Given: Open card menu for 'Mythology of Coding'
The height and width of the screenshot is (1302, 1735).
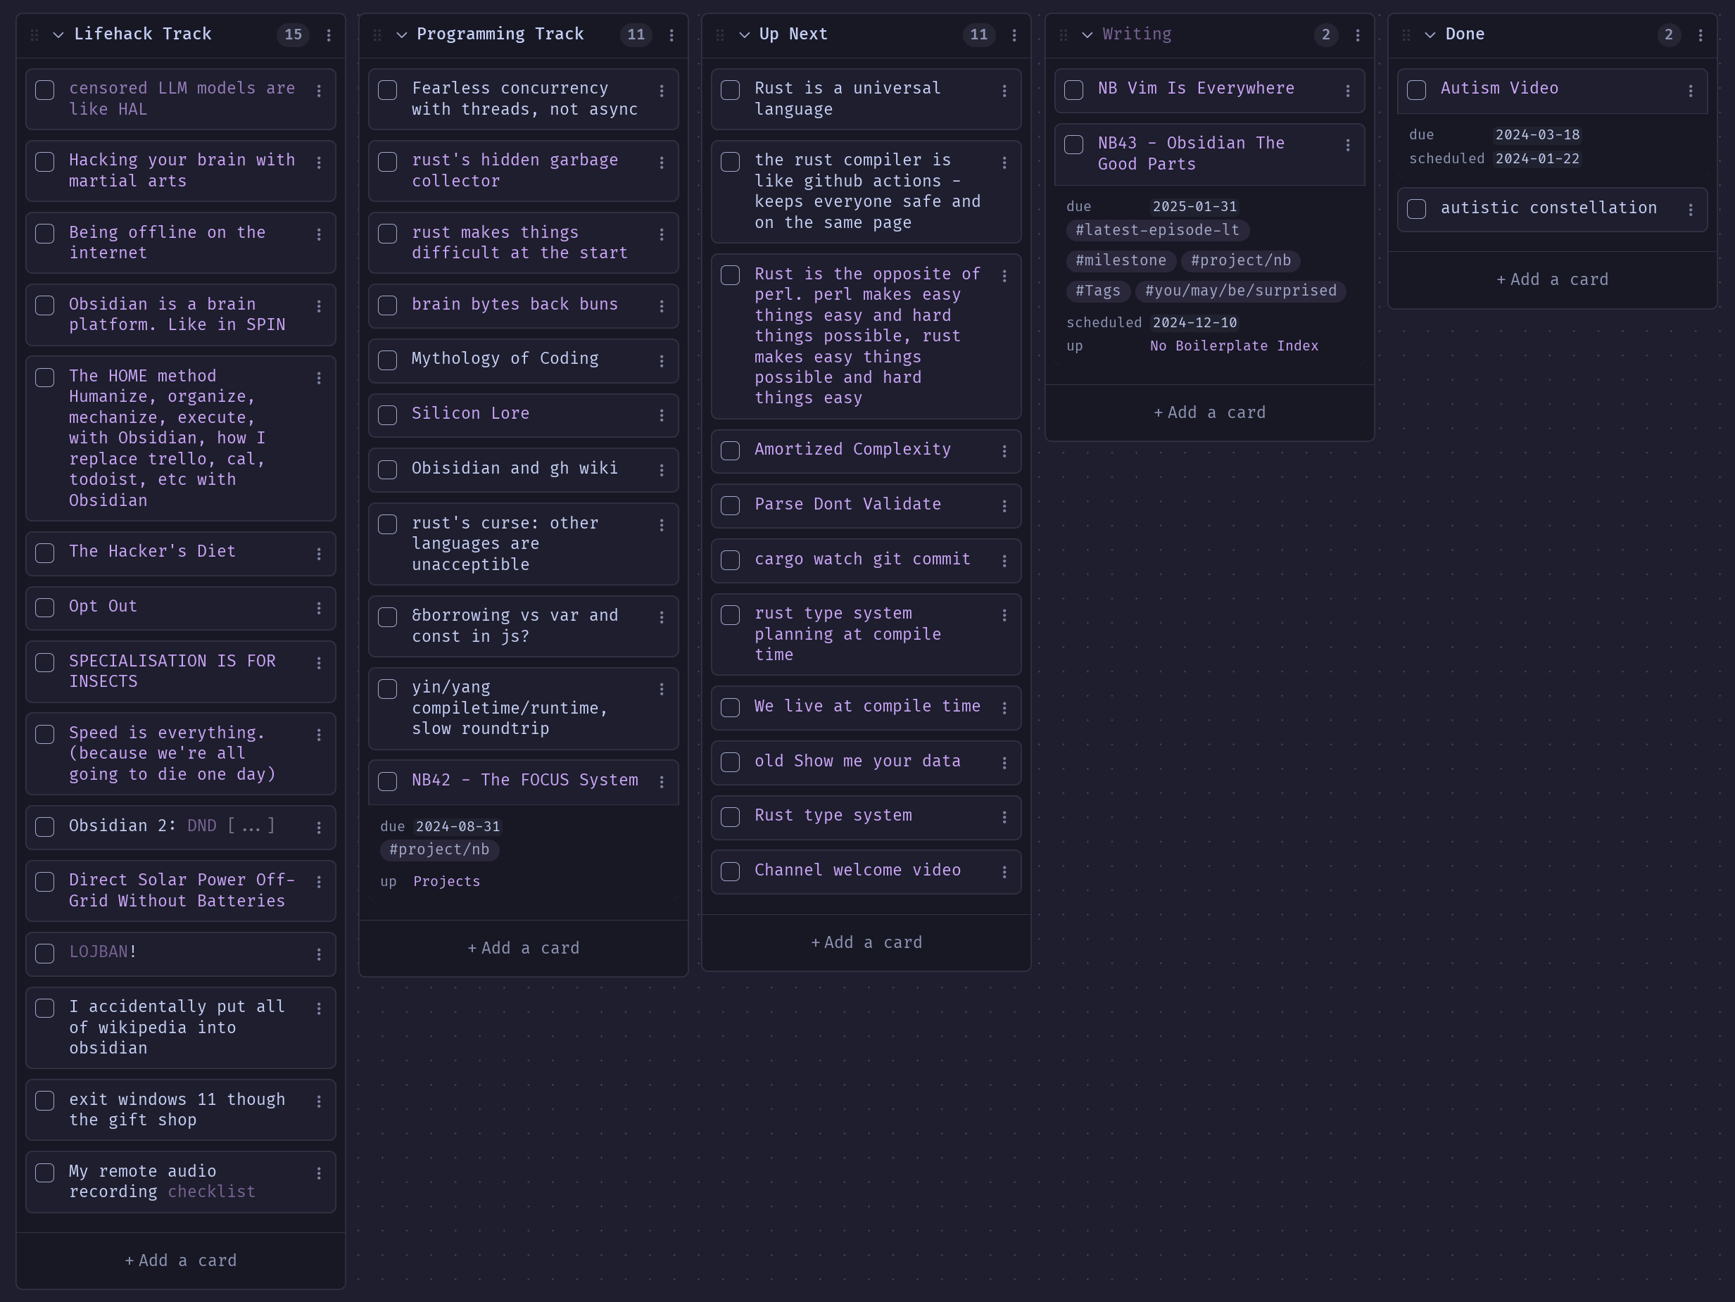Looking at the screenshot, I should pos(662,362).
